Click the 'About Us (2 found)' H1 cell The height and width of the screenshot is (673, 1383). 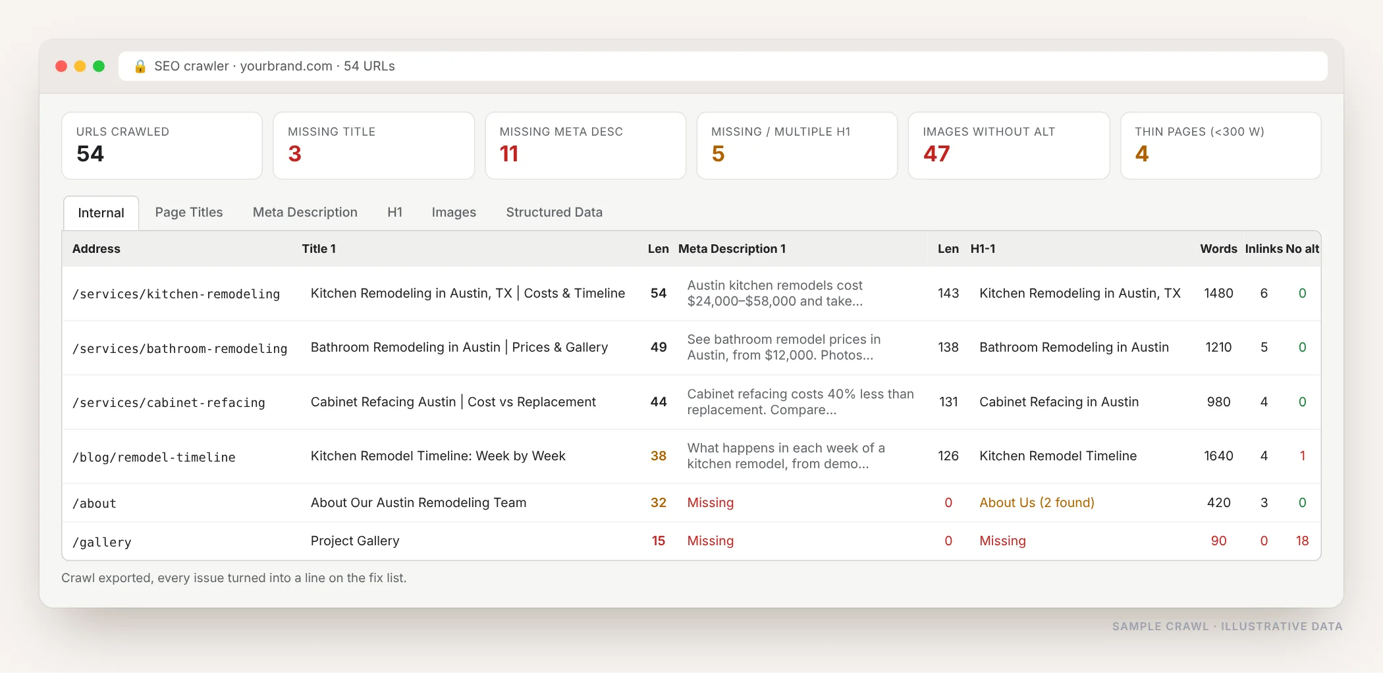(x=1037, y=502)
